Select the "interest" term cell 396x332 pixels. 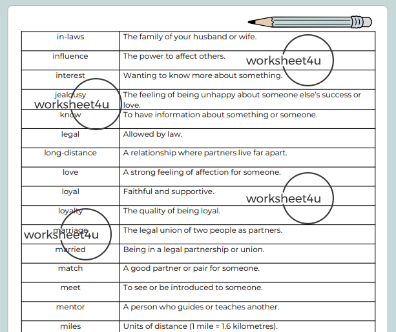click(70, 75)
